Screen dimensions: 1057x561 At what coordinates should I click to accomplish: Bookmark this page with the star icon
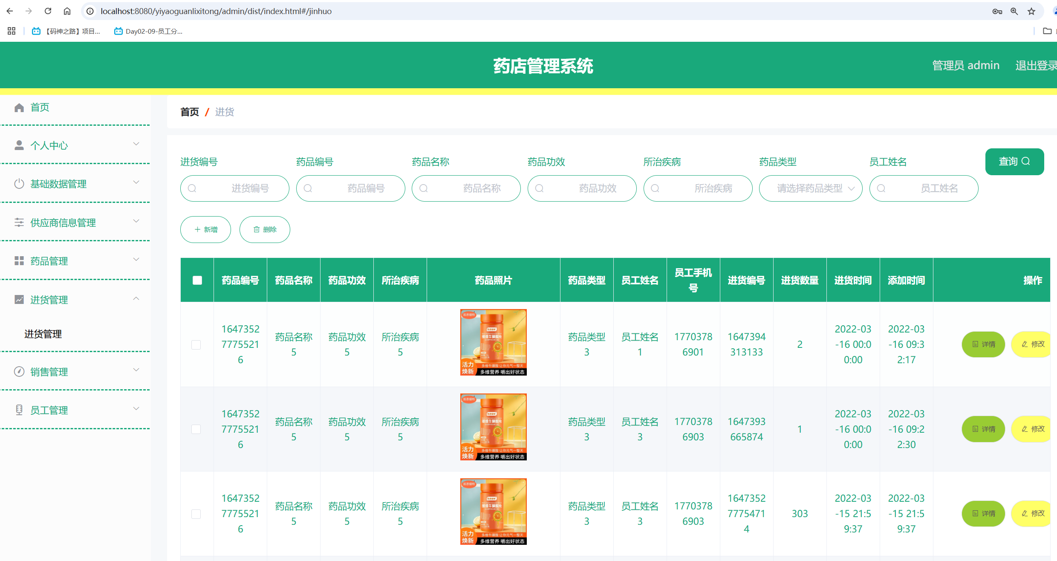pos(1031,12)
